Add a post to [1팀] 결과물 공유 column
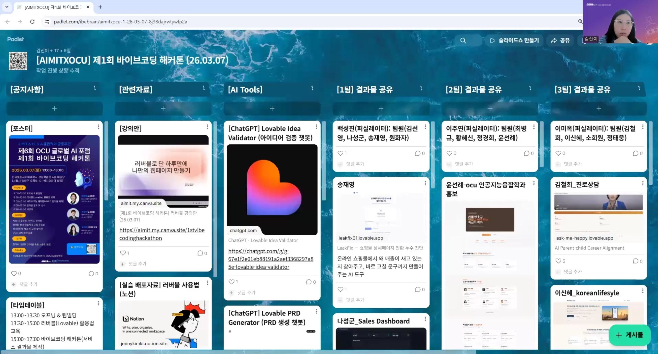The width and height of the screenshot is (658, 354). point(380,108)
